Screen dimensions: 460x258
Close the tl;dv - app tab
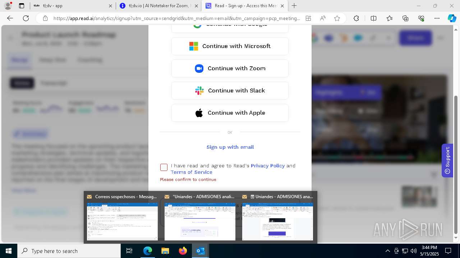110,6
